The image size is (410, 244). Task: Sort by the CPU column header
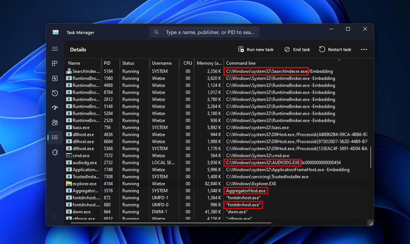pyautogui.click(x=188, y=63)
